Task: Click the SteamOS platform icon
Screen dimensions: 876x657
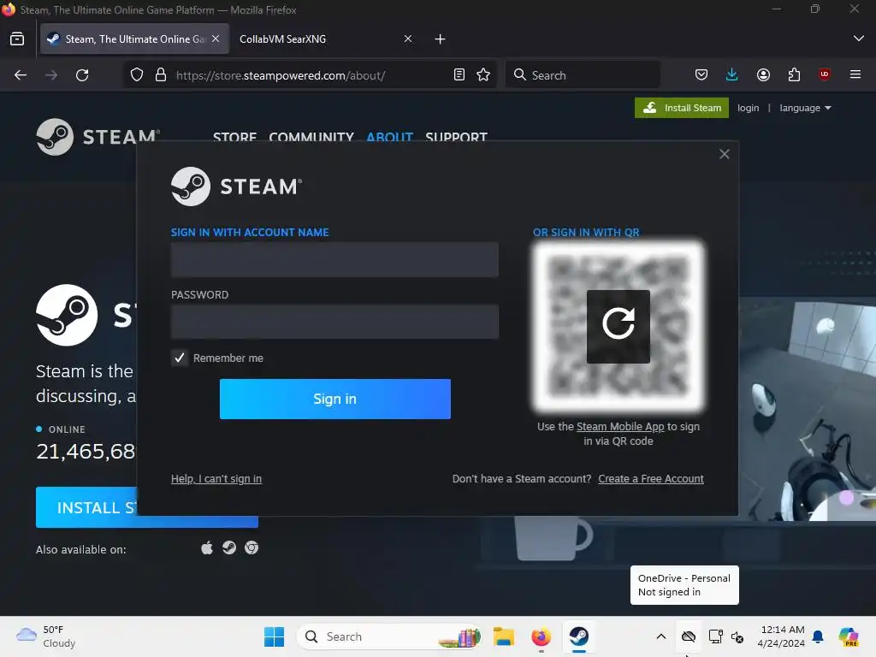Action: (x=229, y=548)
